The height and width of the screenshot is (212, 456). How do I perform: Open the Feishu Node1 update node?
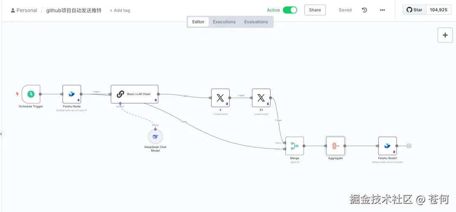[387, 146]
